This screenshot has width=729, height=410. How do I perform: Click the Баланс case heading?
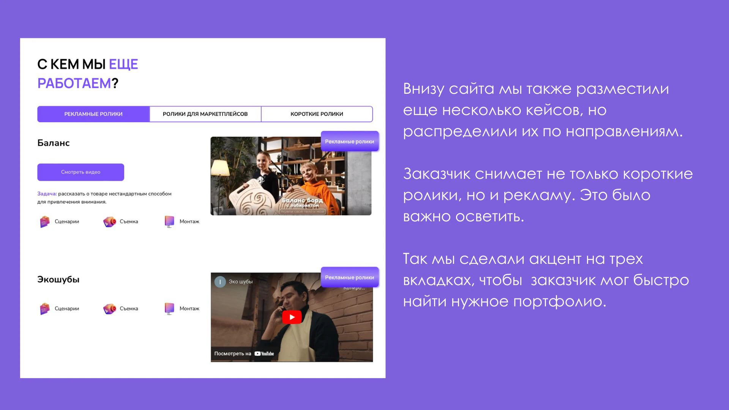[x=53, y=143]
